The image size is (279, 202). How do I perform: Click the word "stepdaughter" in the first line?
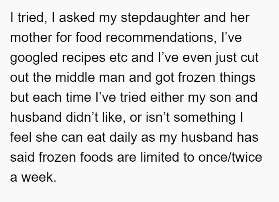point(160,18)
